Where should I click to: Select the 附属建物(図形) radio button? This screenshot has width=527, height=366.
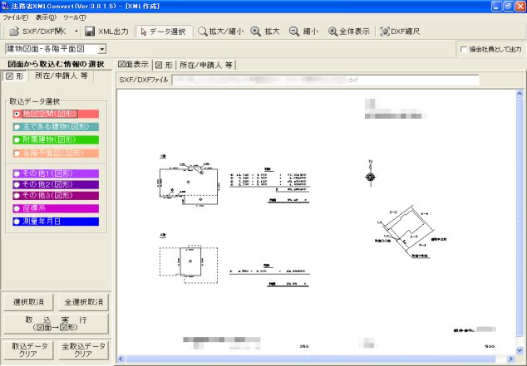(x=17, y=140)
